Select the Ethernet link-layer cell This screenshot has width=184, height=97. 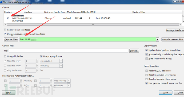click(x=49, y=18)
